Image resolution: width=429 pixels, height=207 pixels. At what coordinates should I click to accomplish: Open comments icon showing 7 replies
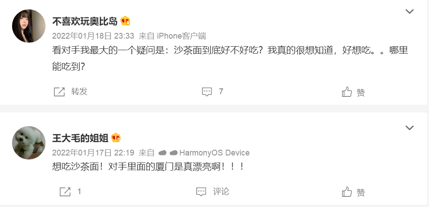207,92
